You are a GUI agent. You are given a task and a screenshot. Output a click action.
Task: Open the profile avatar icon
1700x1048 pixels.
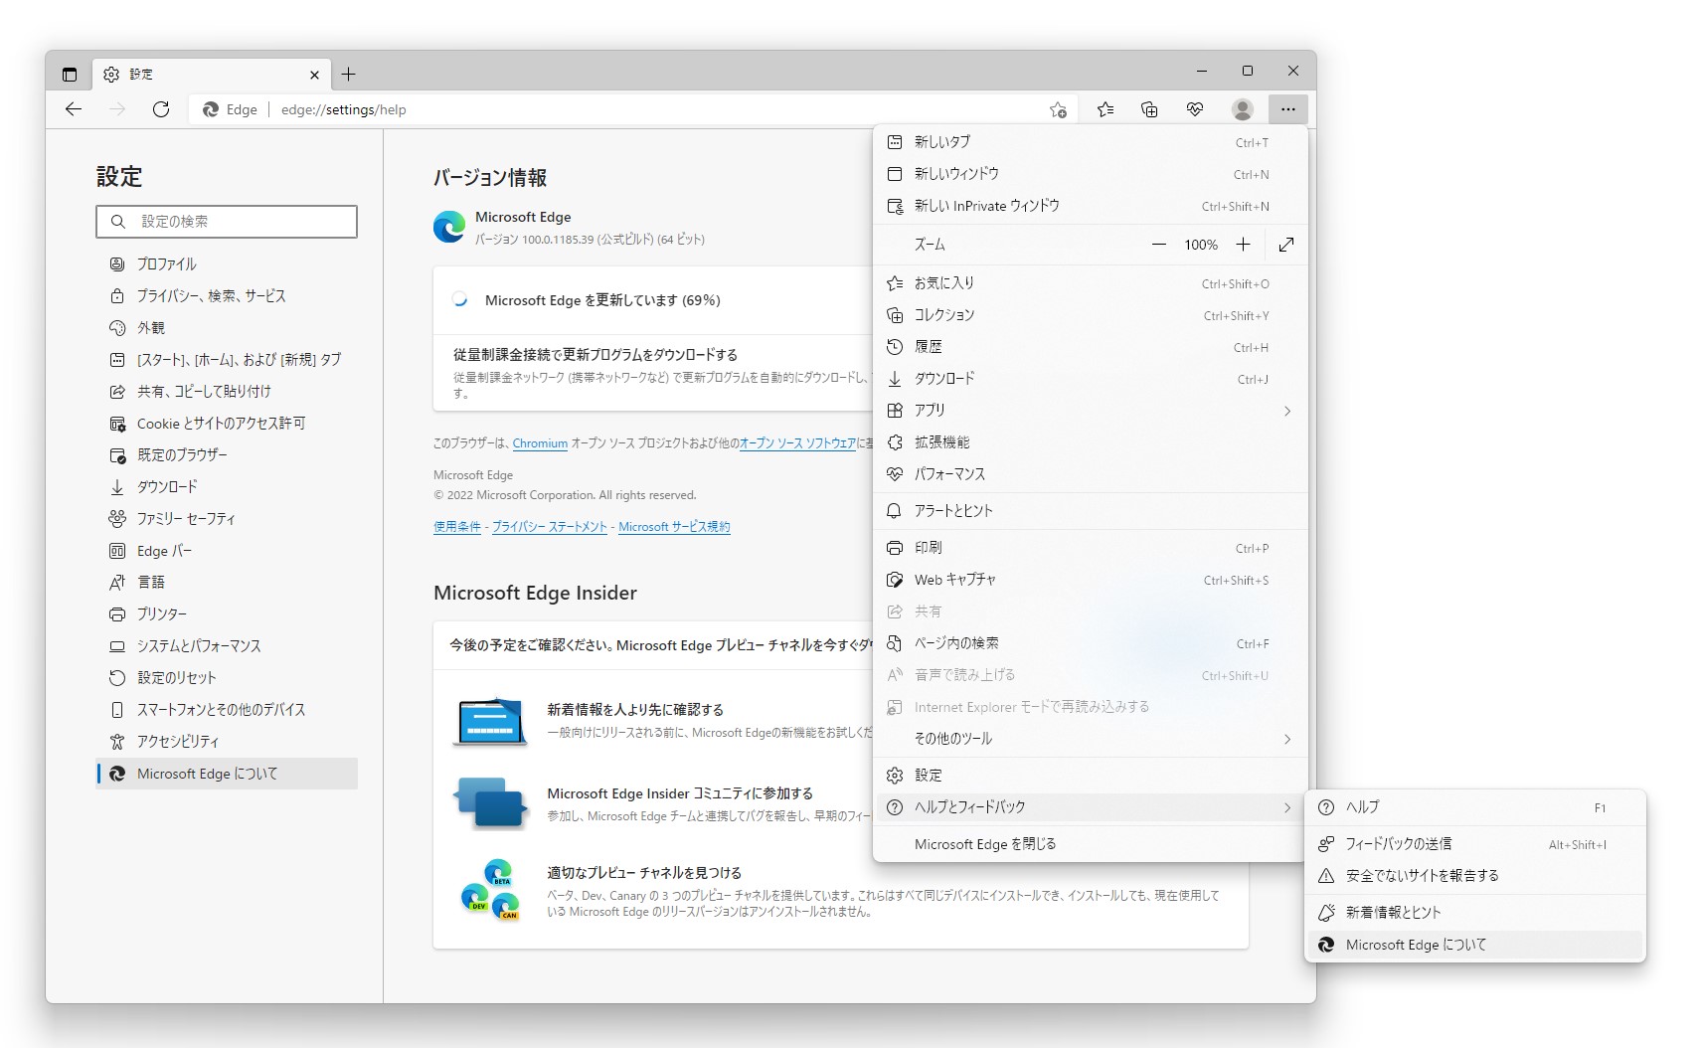click(1243, 109)
